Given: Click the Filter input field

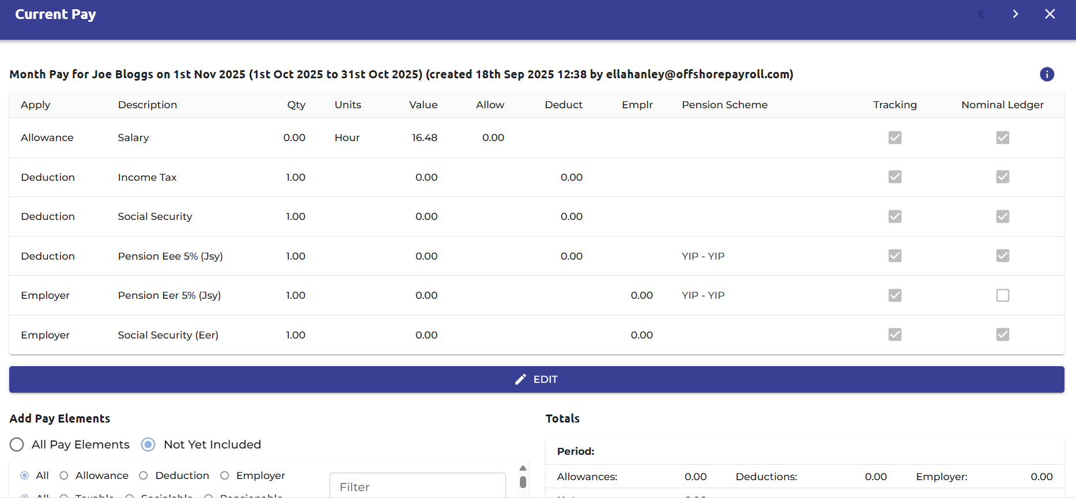Looking at the screenshot, I should click(418, 486).
